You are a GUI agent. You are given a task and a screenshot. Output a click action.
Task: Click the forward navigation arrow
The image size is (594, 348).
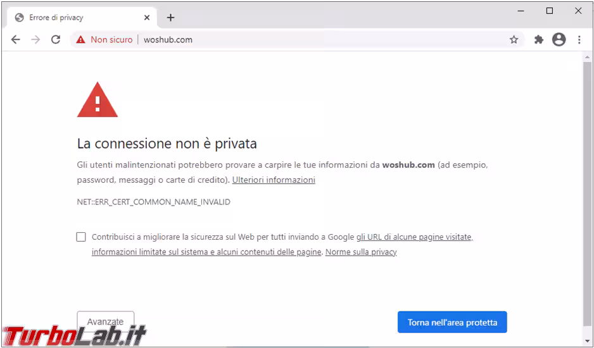click(x=35, y=39)
